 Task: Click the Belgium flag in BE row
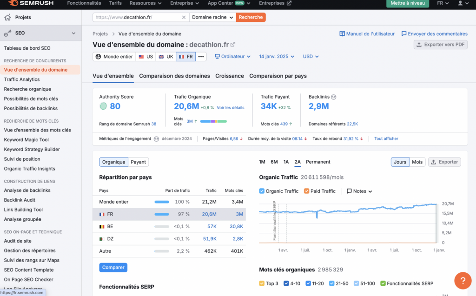coord(102,226)
